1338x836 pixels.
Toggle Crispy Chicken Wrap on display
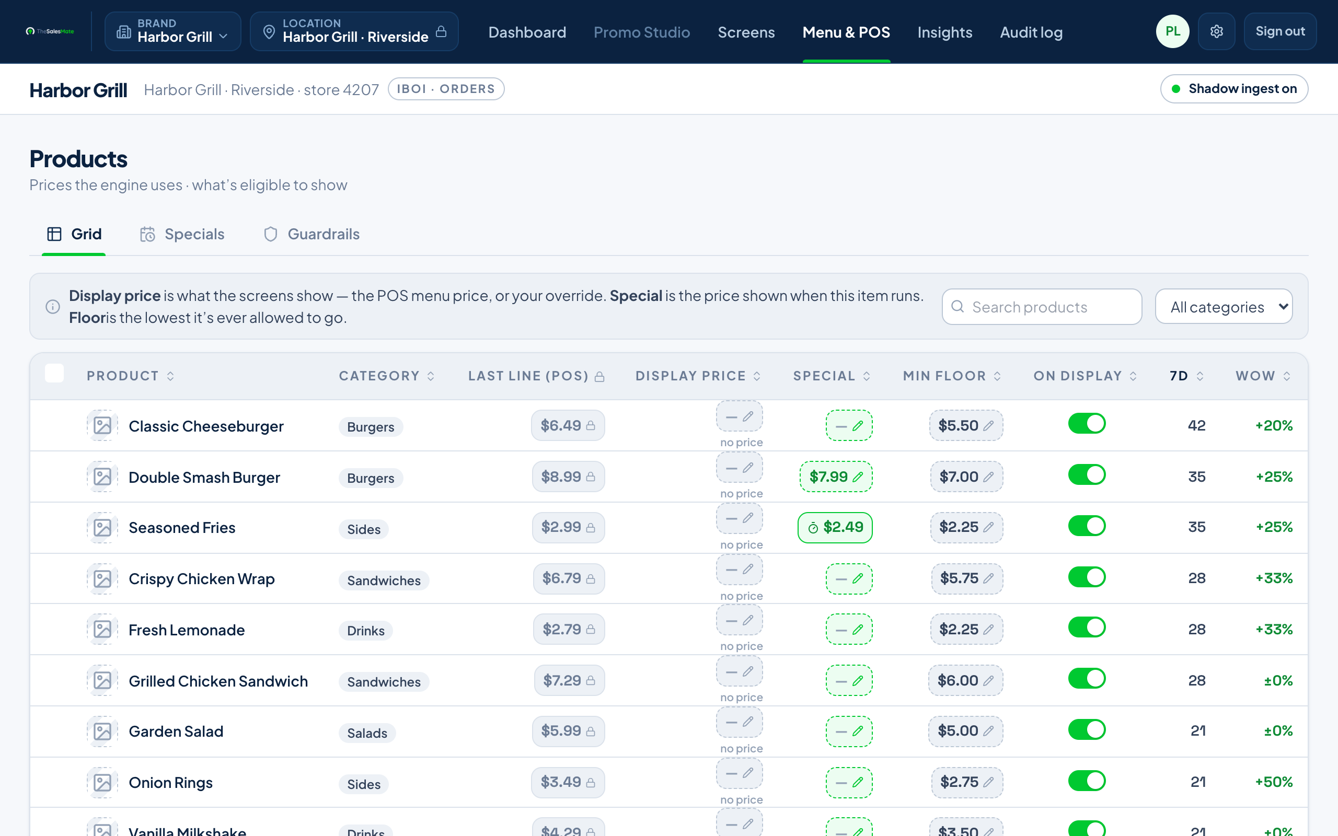coord(1087,577)
